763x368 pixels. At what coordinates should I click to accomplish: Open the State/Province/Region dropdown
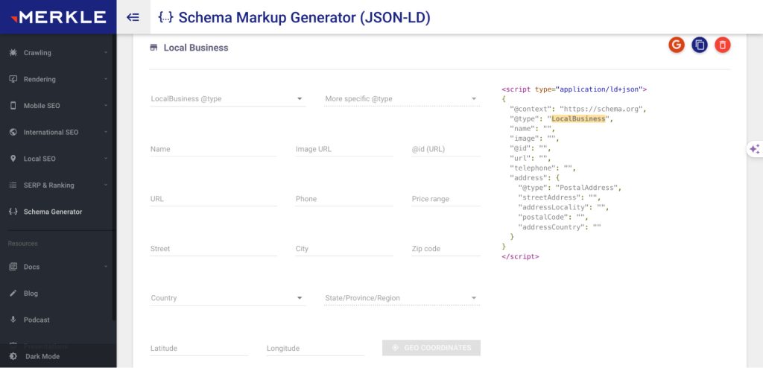click(x=402, y=298)
